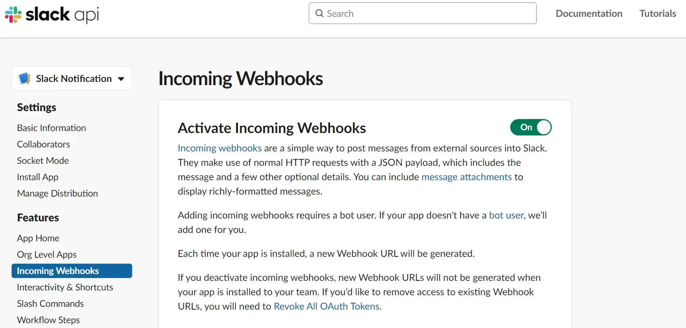Open the Tutorials menu

click(x=658, y=13)
